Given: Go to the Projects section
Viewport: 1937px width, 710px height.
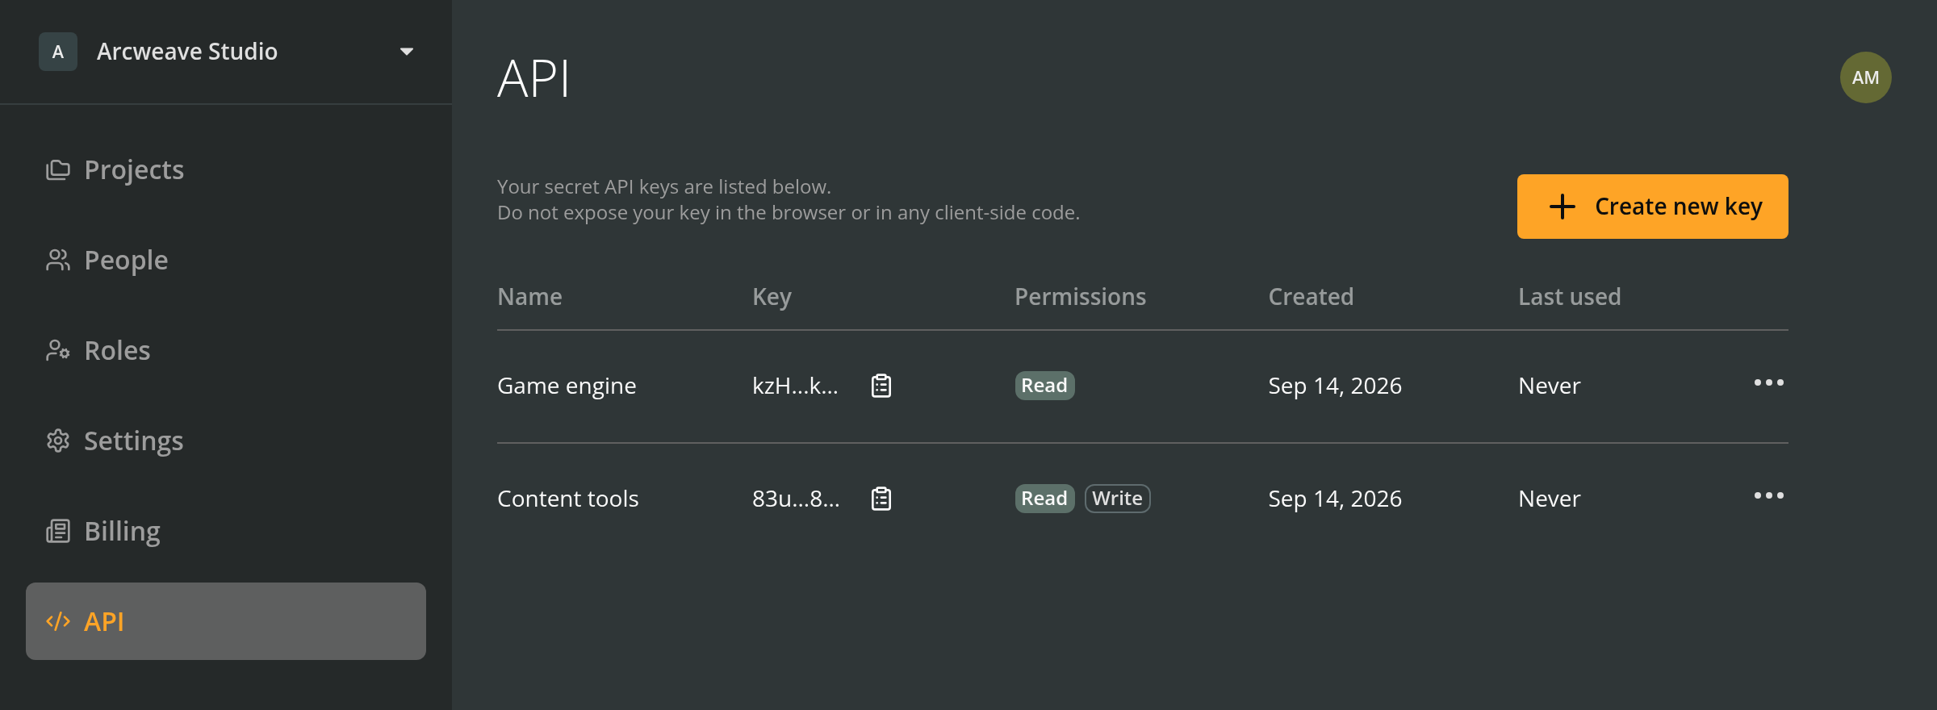Looking at the screenshot, I should tap(226, 169).
